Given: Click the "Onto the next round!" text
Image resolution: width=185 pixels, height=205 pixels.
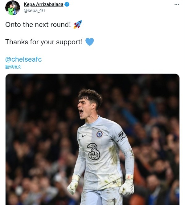Looking at the screenshot, I should (x=38, y=25).
